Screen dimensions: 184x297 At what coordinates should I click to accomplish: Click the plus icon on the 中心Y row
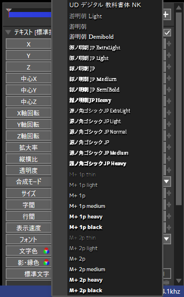click(169, 90)
